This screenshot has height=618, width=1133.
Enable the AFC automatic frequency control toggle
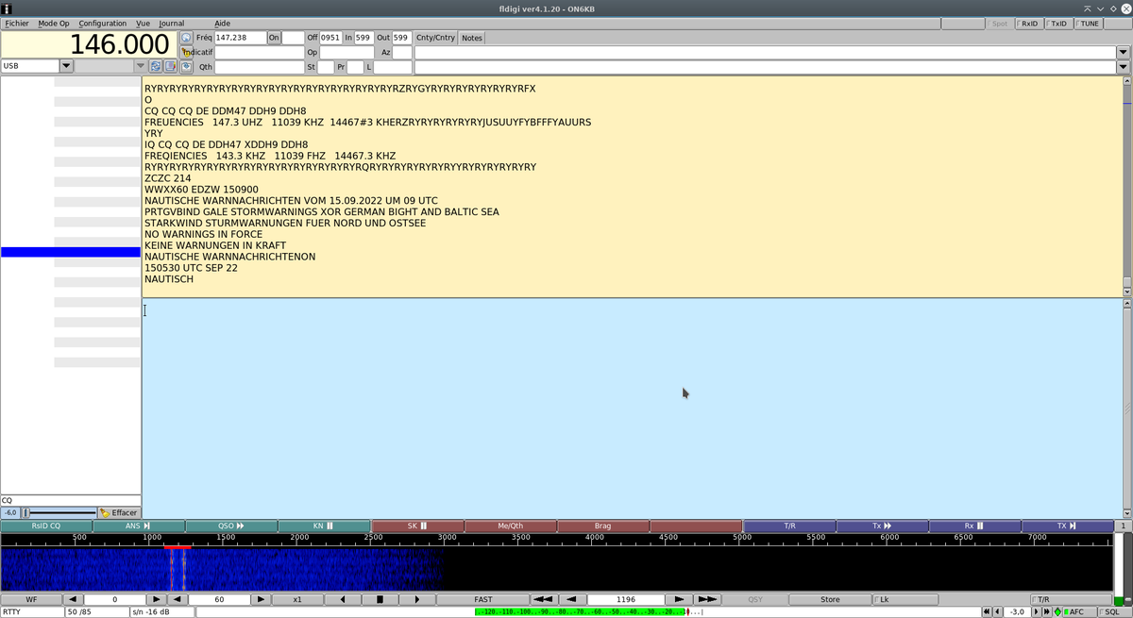tap(1079, 611)
